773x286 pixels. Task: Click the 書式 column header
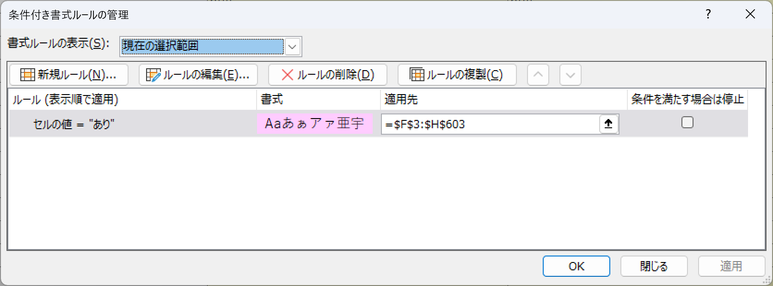(x=319, y=99)
